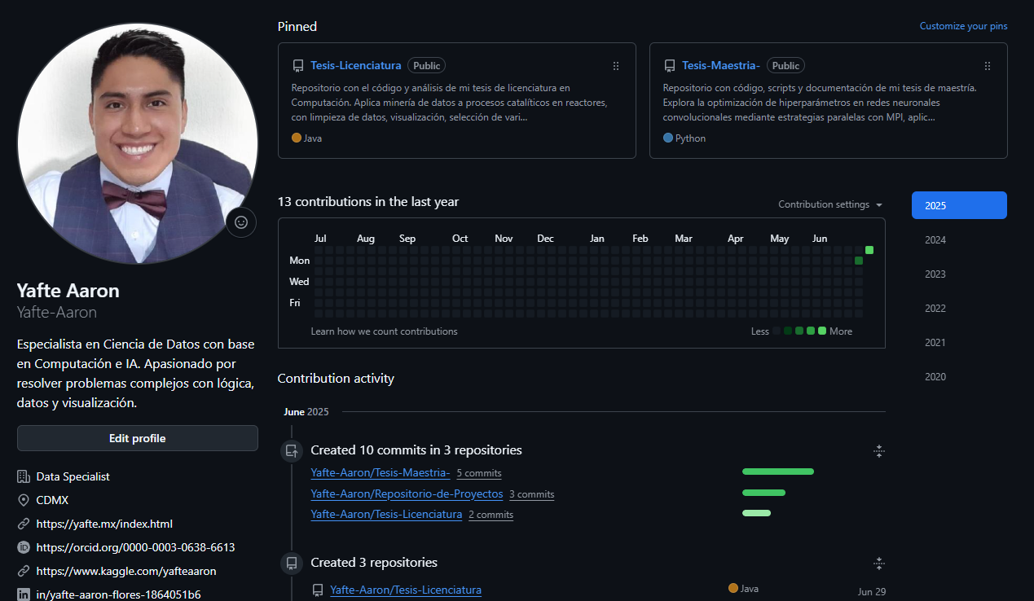The width and height of the screenshot is (1034, 601).
Task: Click the Edit profile button
Action: [x=137, y=437]
